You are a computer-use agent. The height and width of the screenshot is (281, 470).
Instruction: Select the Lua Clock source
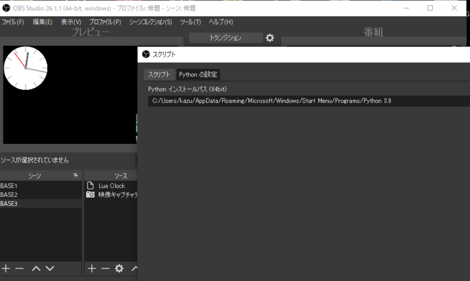pos(111,186)
